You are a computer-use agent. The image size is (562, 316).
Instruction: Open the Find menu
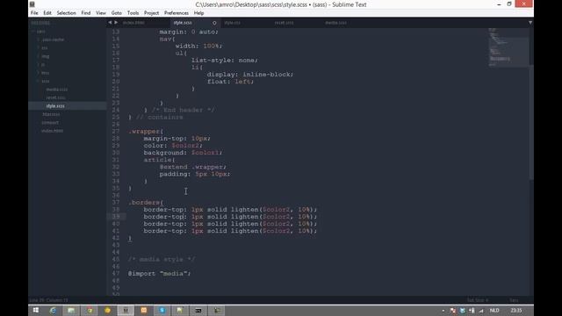(x=86, y=13)
